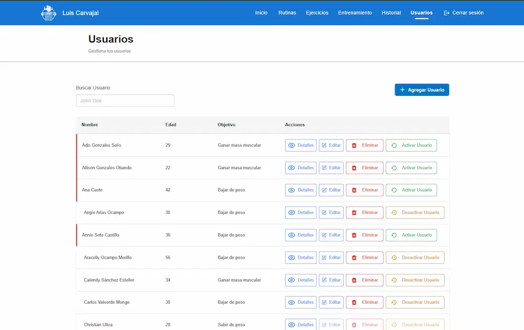
Task: Open the Historial page
Action: coord(391,13)
